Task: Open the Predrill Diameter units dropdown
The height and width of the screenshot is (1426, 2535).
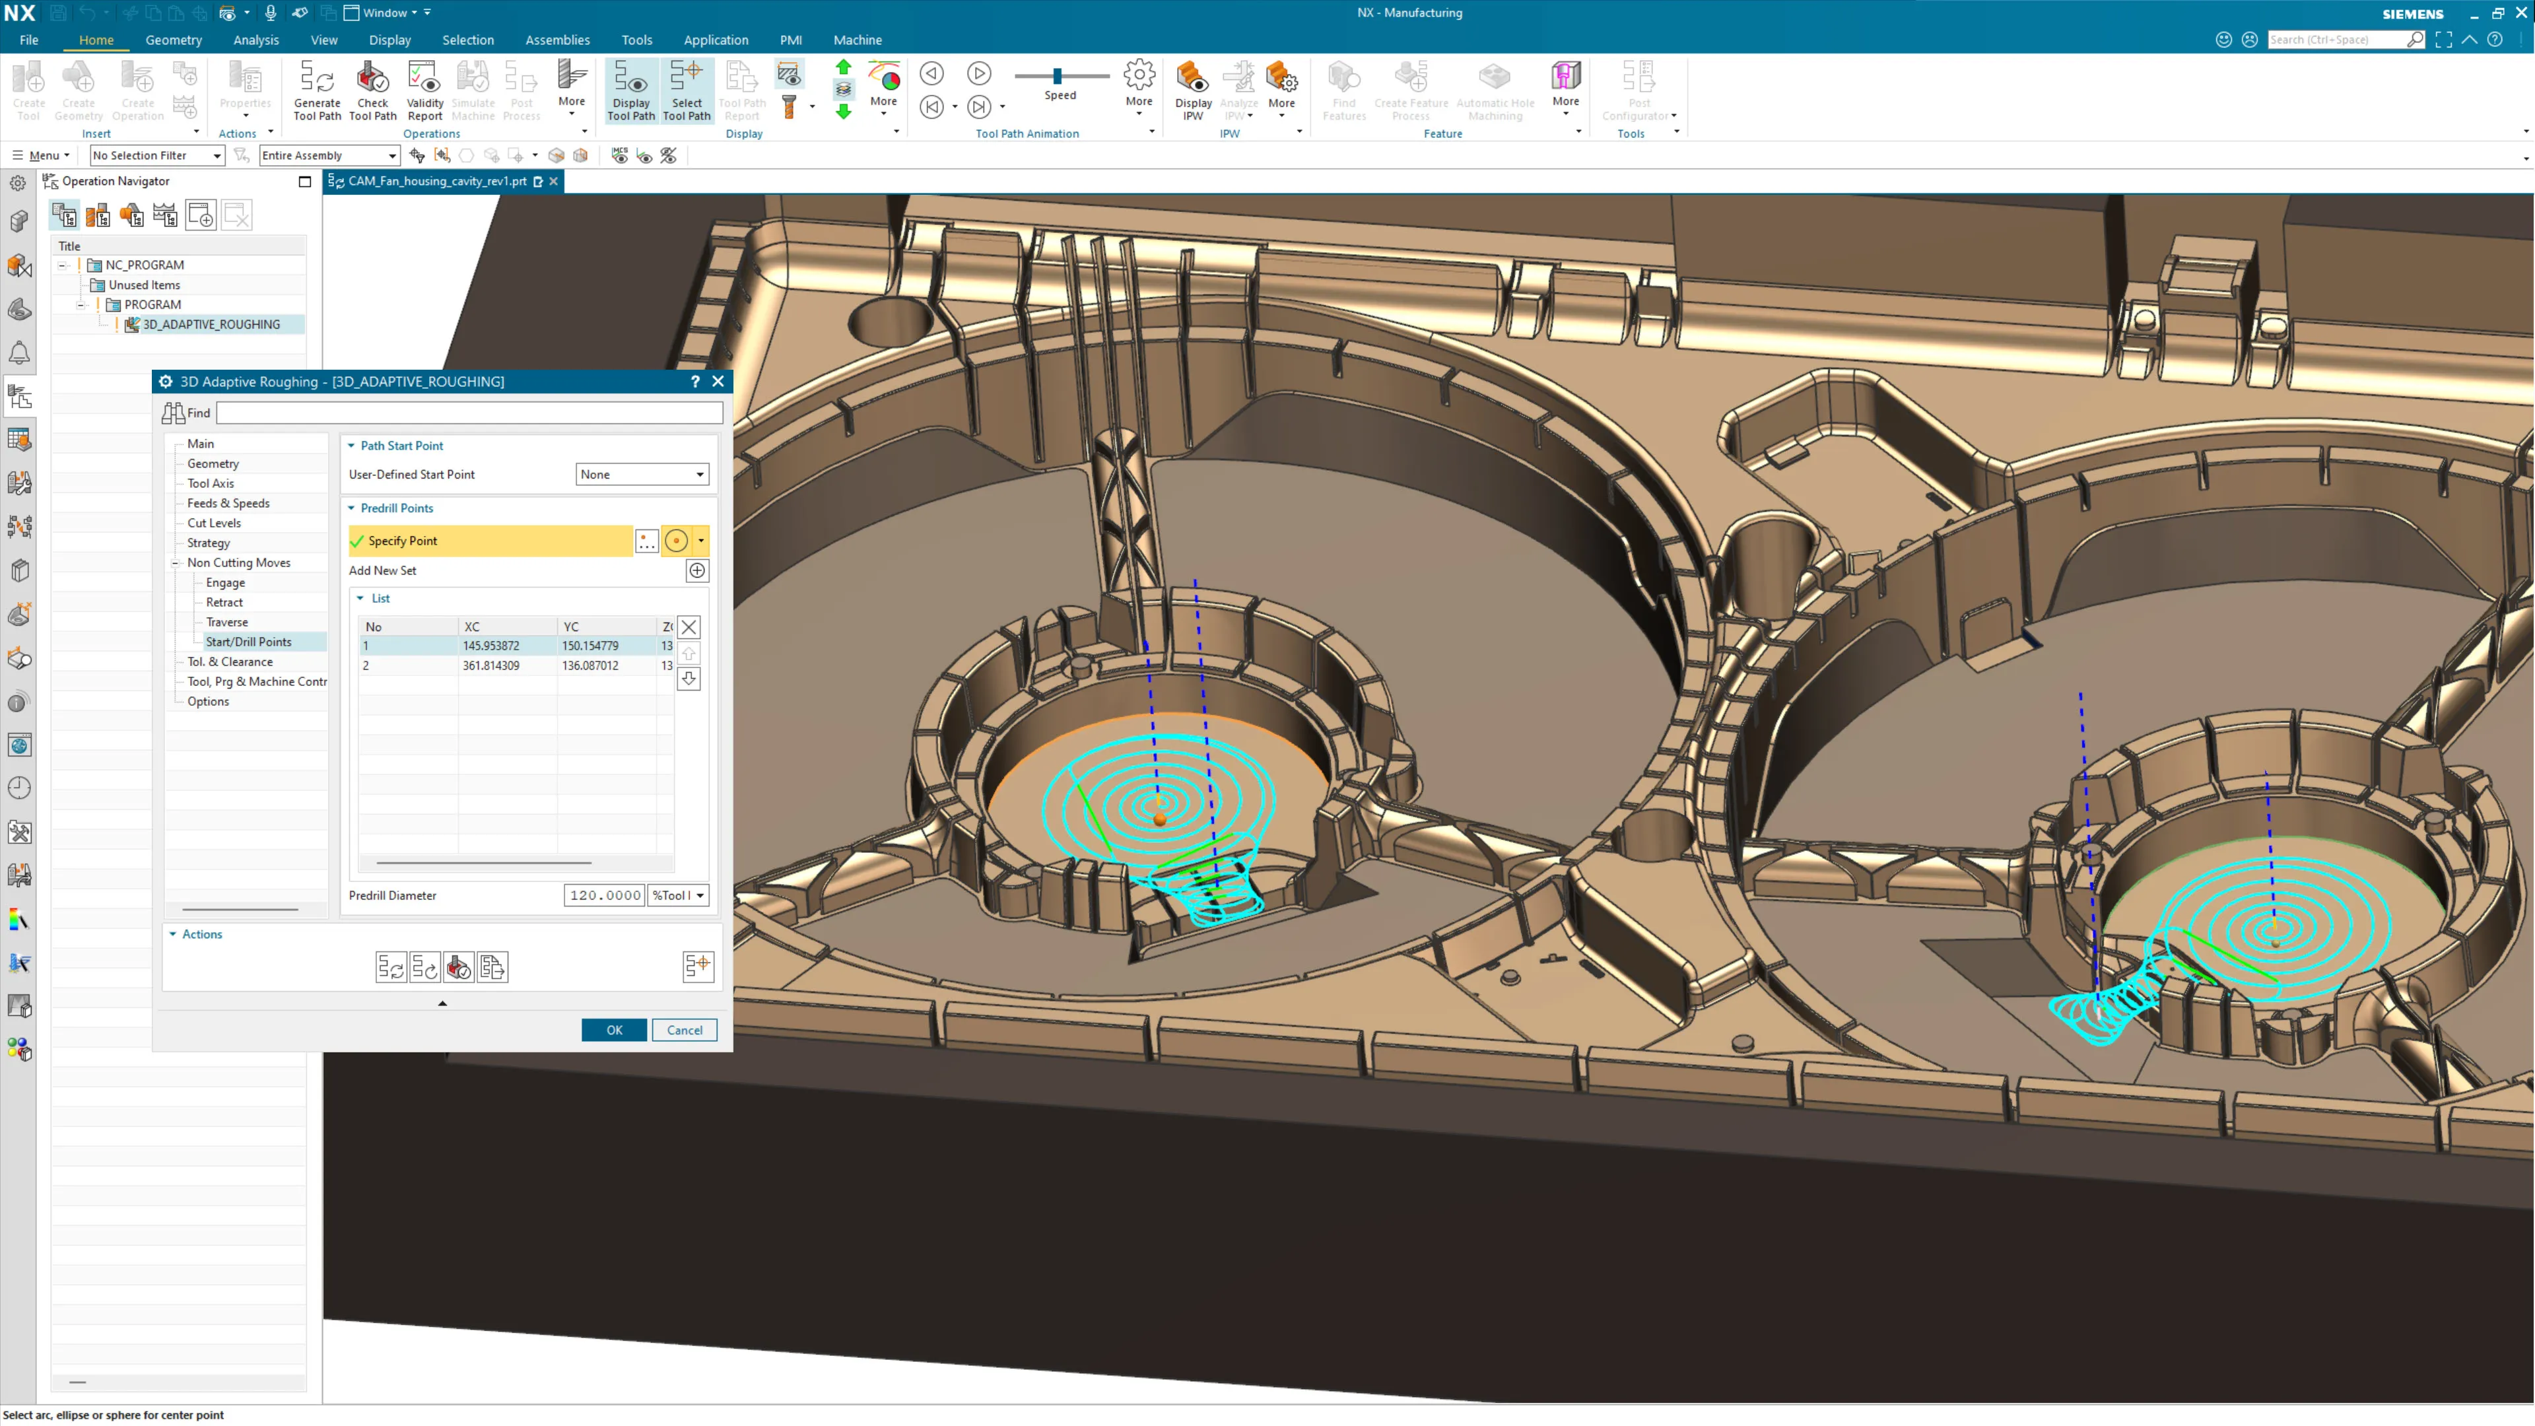Action: 678,896
